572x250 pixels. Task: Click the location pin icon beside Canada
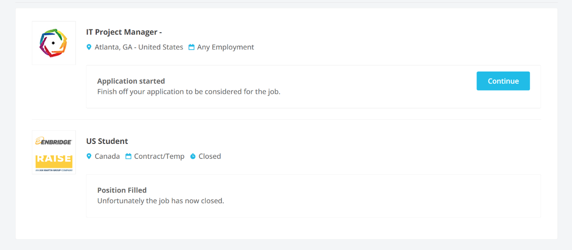[x=89, y=157]
